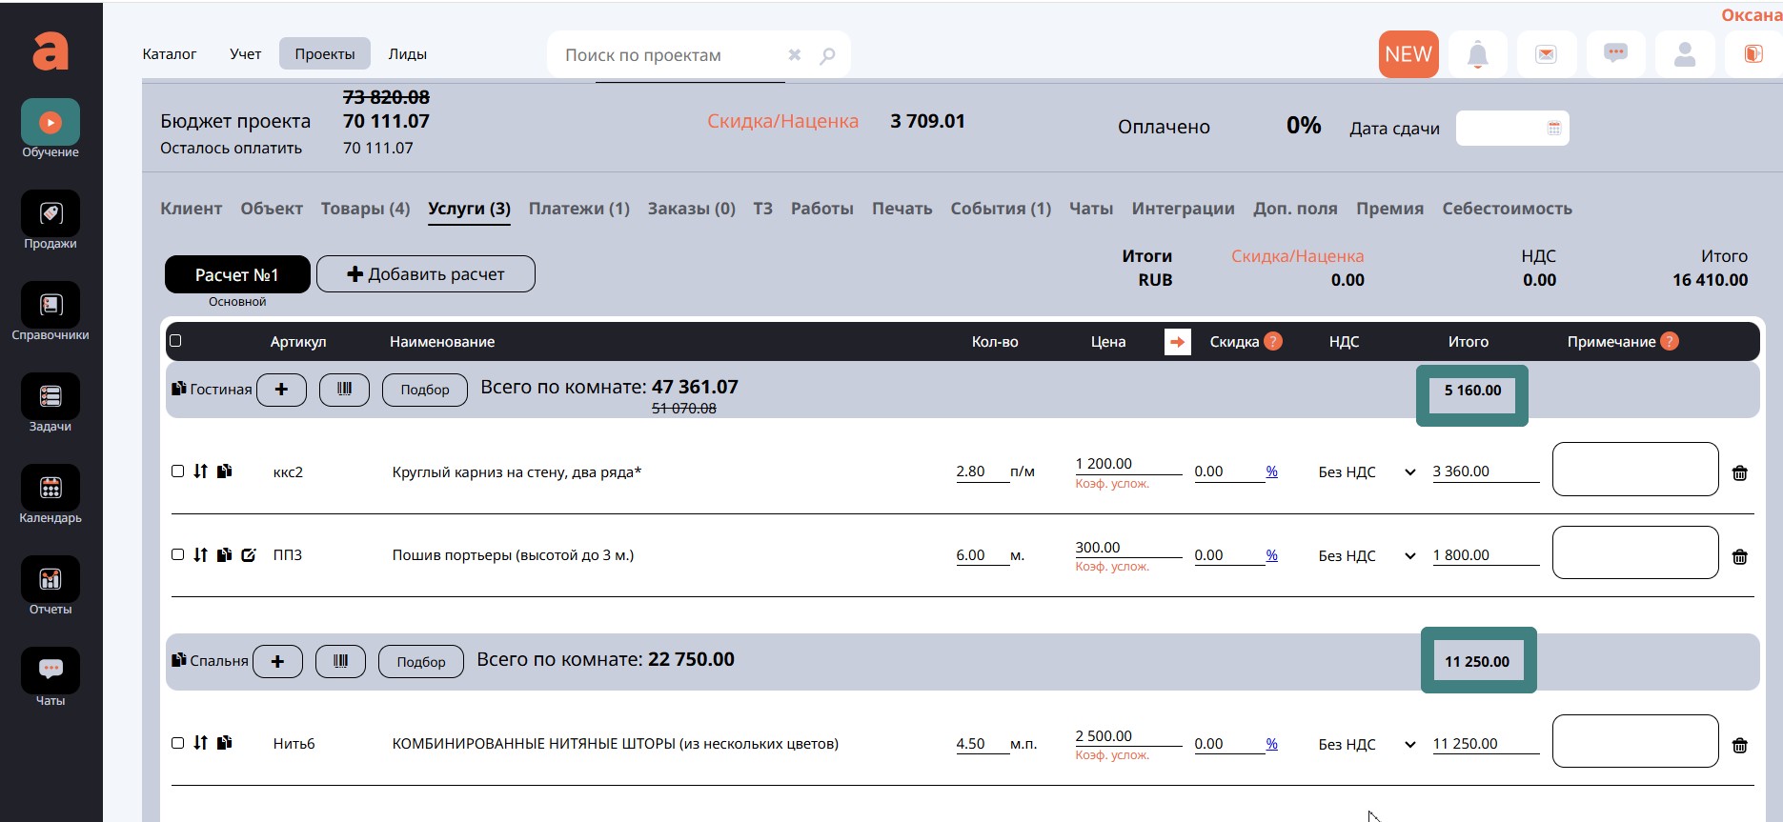Open the Отчеты sidebar icon
Viewport: 1783px width, 822px height.
[x=51, y=580]
